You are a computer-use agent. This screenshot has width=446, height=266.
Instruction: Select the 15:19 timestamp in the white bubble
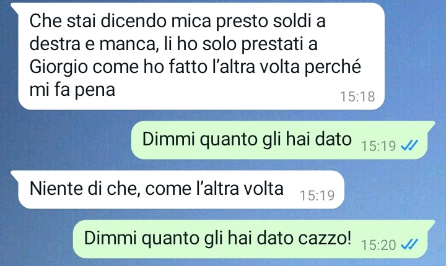[317, 195]
